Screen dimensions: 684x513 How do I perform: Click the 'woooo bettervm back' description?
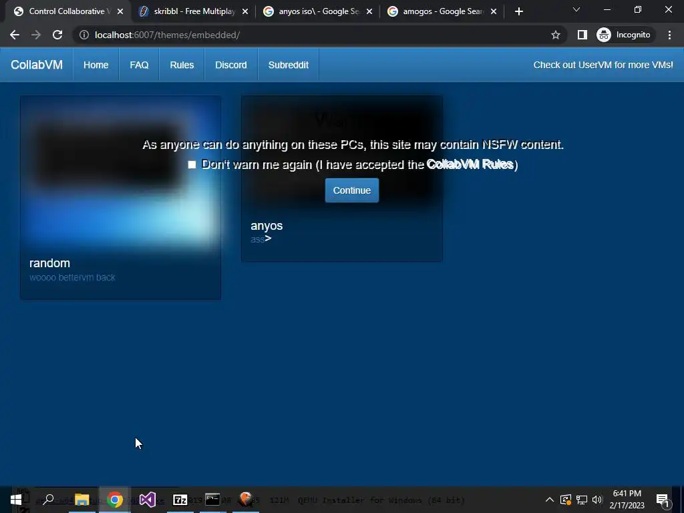(x=72, y=277)
